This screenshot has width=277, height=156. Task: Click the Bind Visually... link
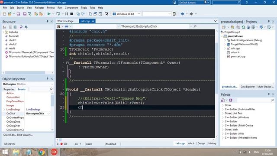tap(25, 135)
